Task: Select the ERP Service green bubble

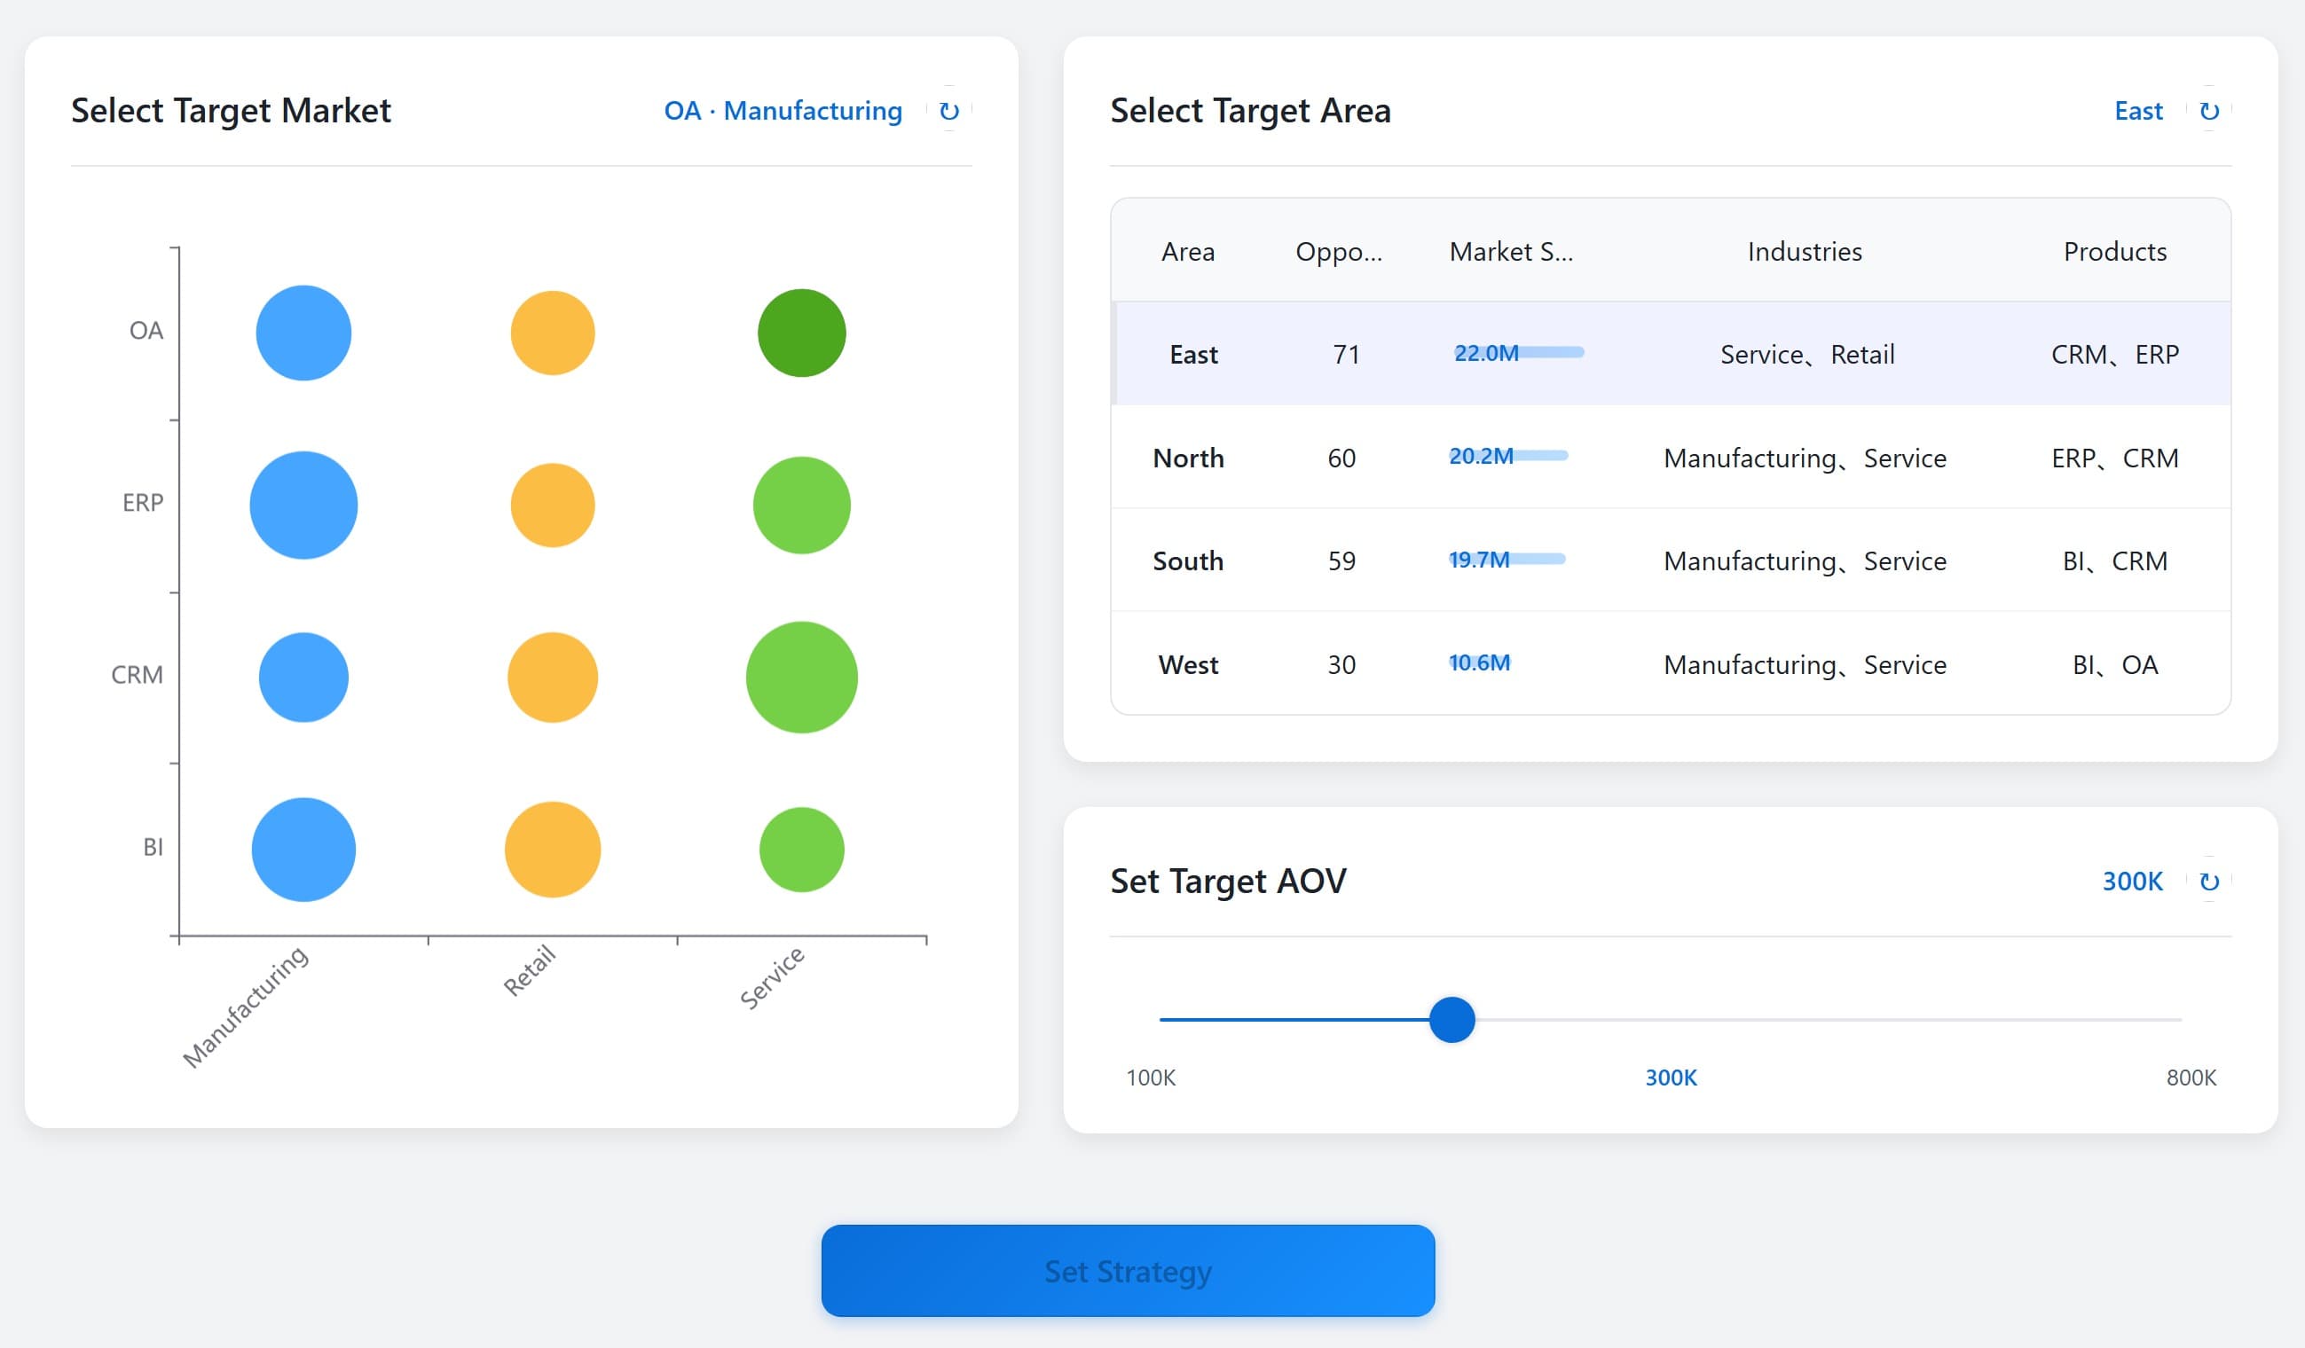Action: click(801, 505)
